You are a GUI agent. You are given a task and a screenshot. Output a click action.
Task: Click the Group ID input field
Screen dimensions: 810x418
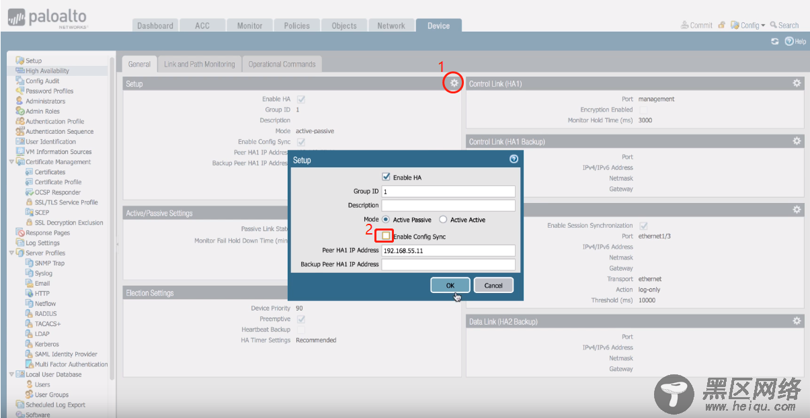click(448, 191)
